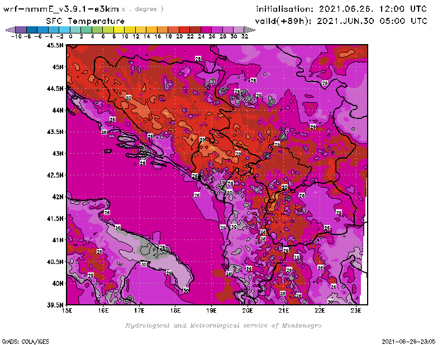Click the '0' legend tick label

(70, 36)
